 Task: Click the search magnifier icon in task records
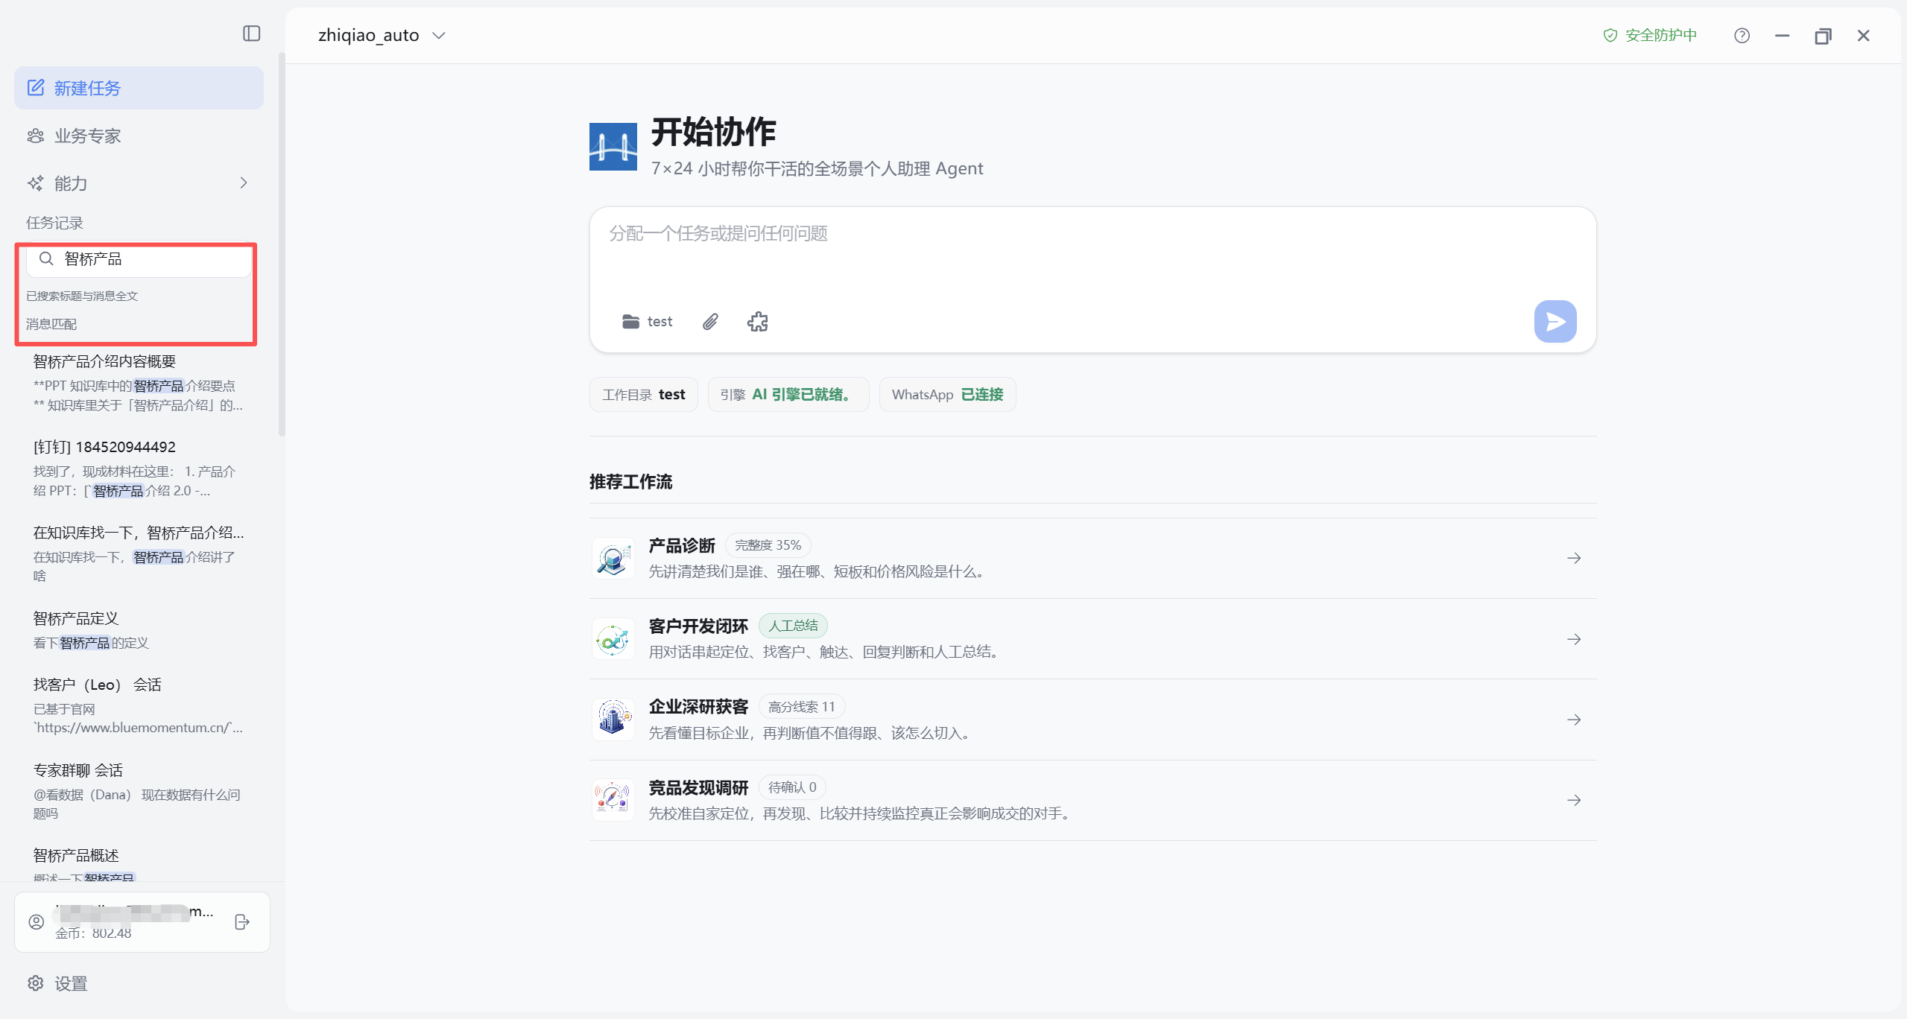[x=46, y=258]
